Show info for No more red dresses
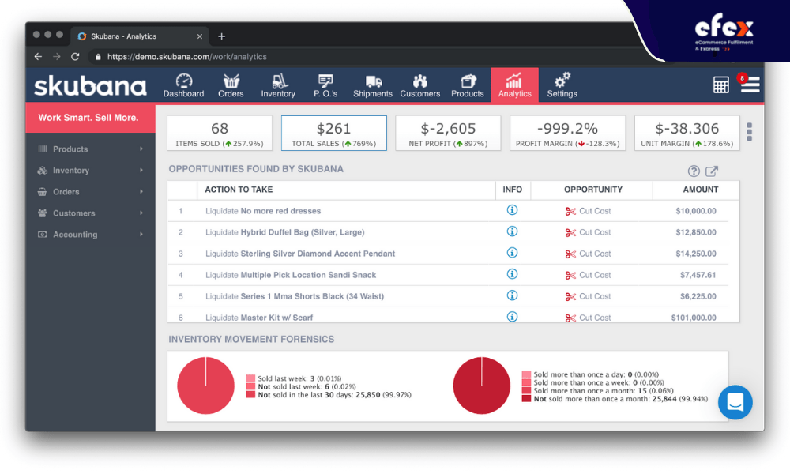Viewport: 790px width, 474px height. 512,210
